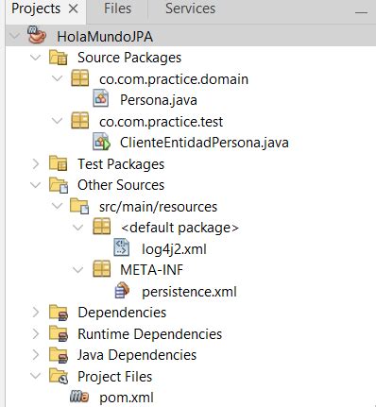This screenshot has height=407, width=376.
Task: Collapse the Other Sources node
Action: pyautogui.click(x=36, y=185)
